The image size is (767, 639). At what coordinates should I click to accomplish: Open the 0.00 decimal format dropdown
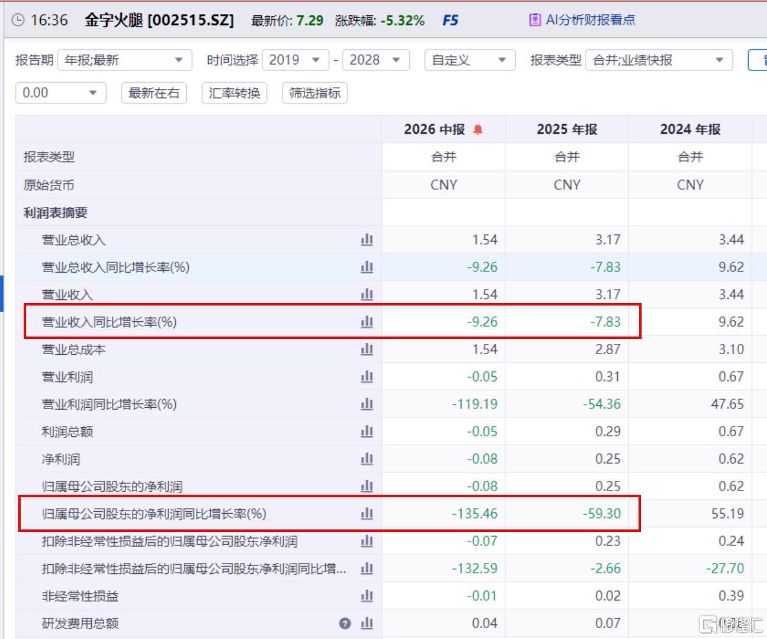coord(61,93)
